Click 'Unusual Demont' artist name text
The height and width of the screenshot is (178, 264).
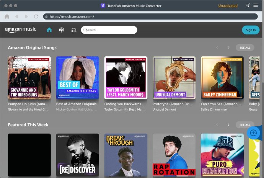pos(164,109)
